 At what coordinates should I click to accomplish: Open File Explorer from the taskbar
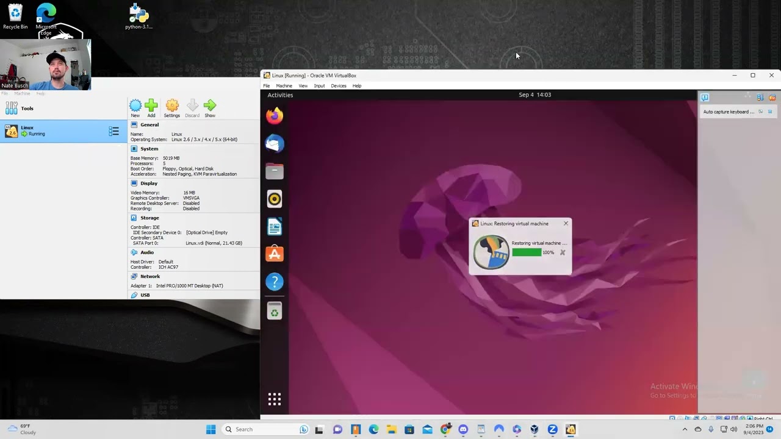(x=391, y=429)
